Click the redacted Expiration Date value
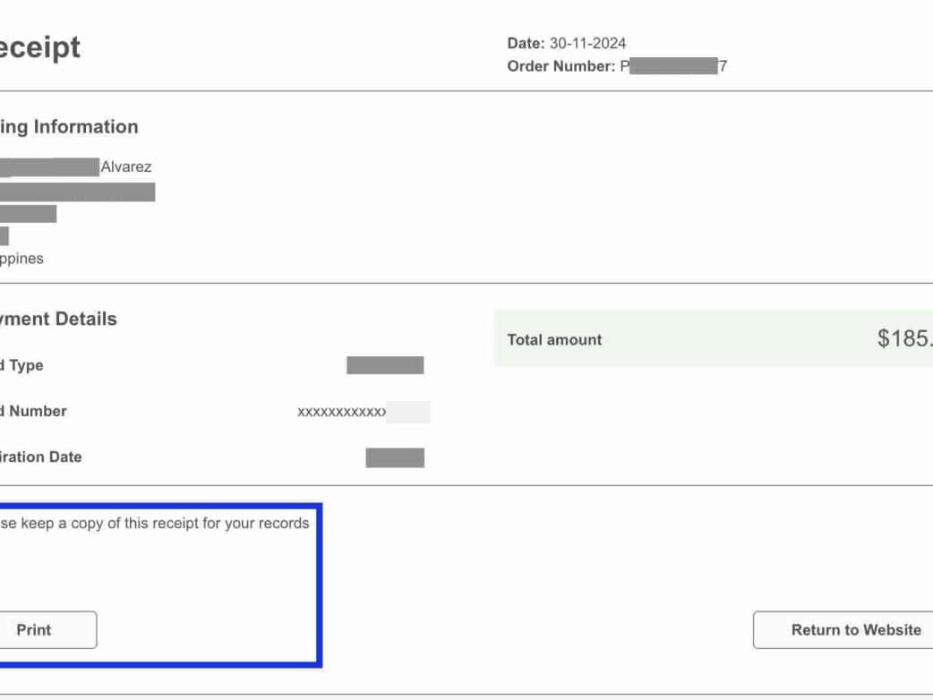933x700 pixels. [395, 457]
